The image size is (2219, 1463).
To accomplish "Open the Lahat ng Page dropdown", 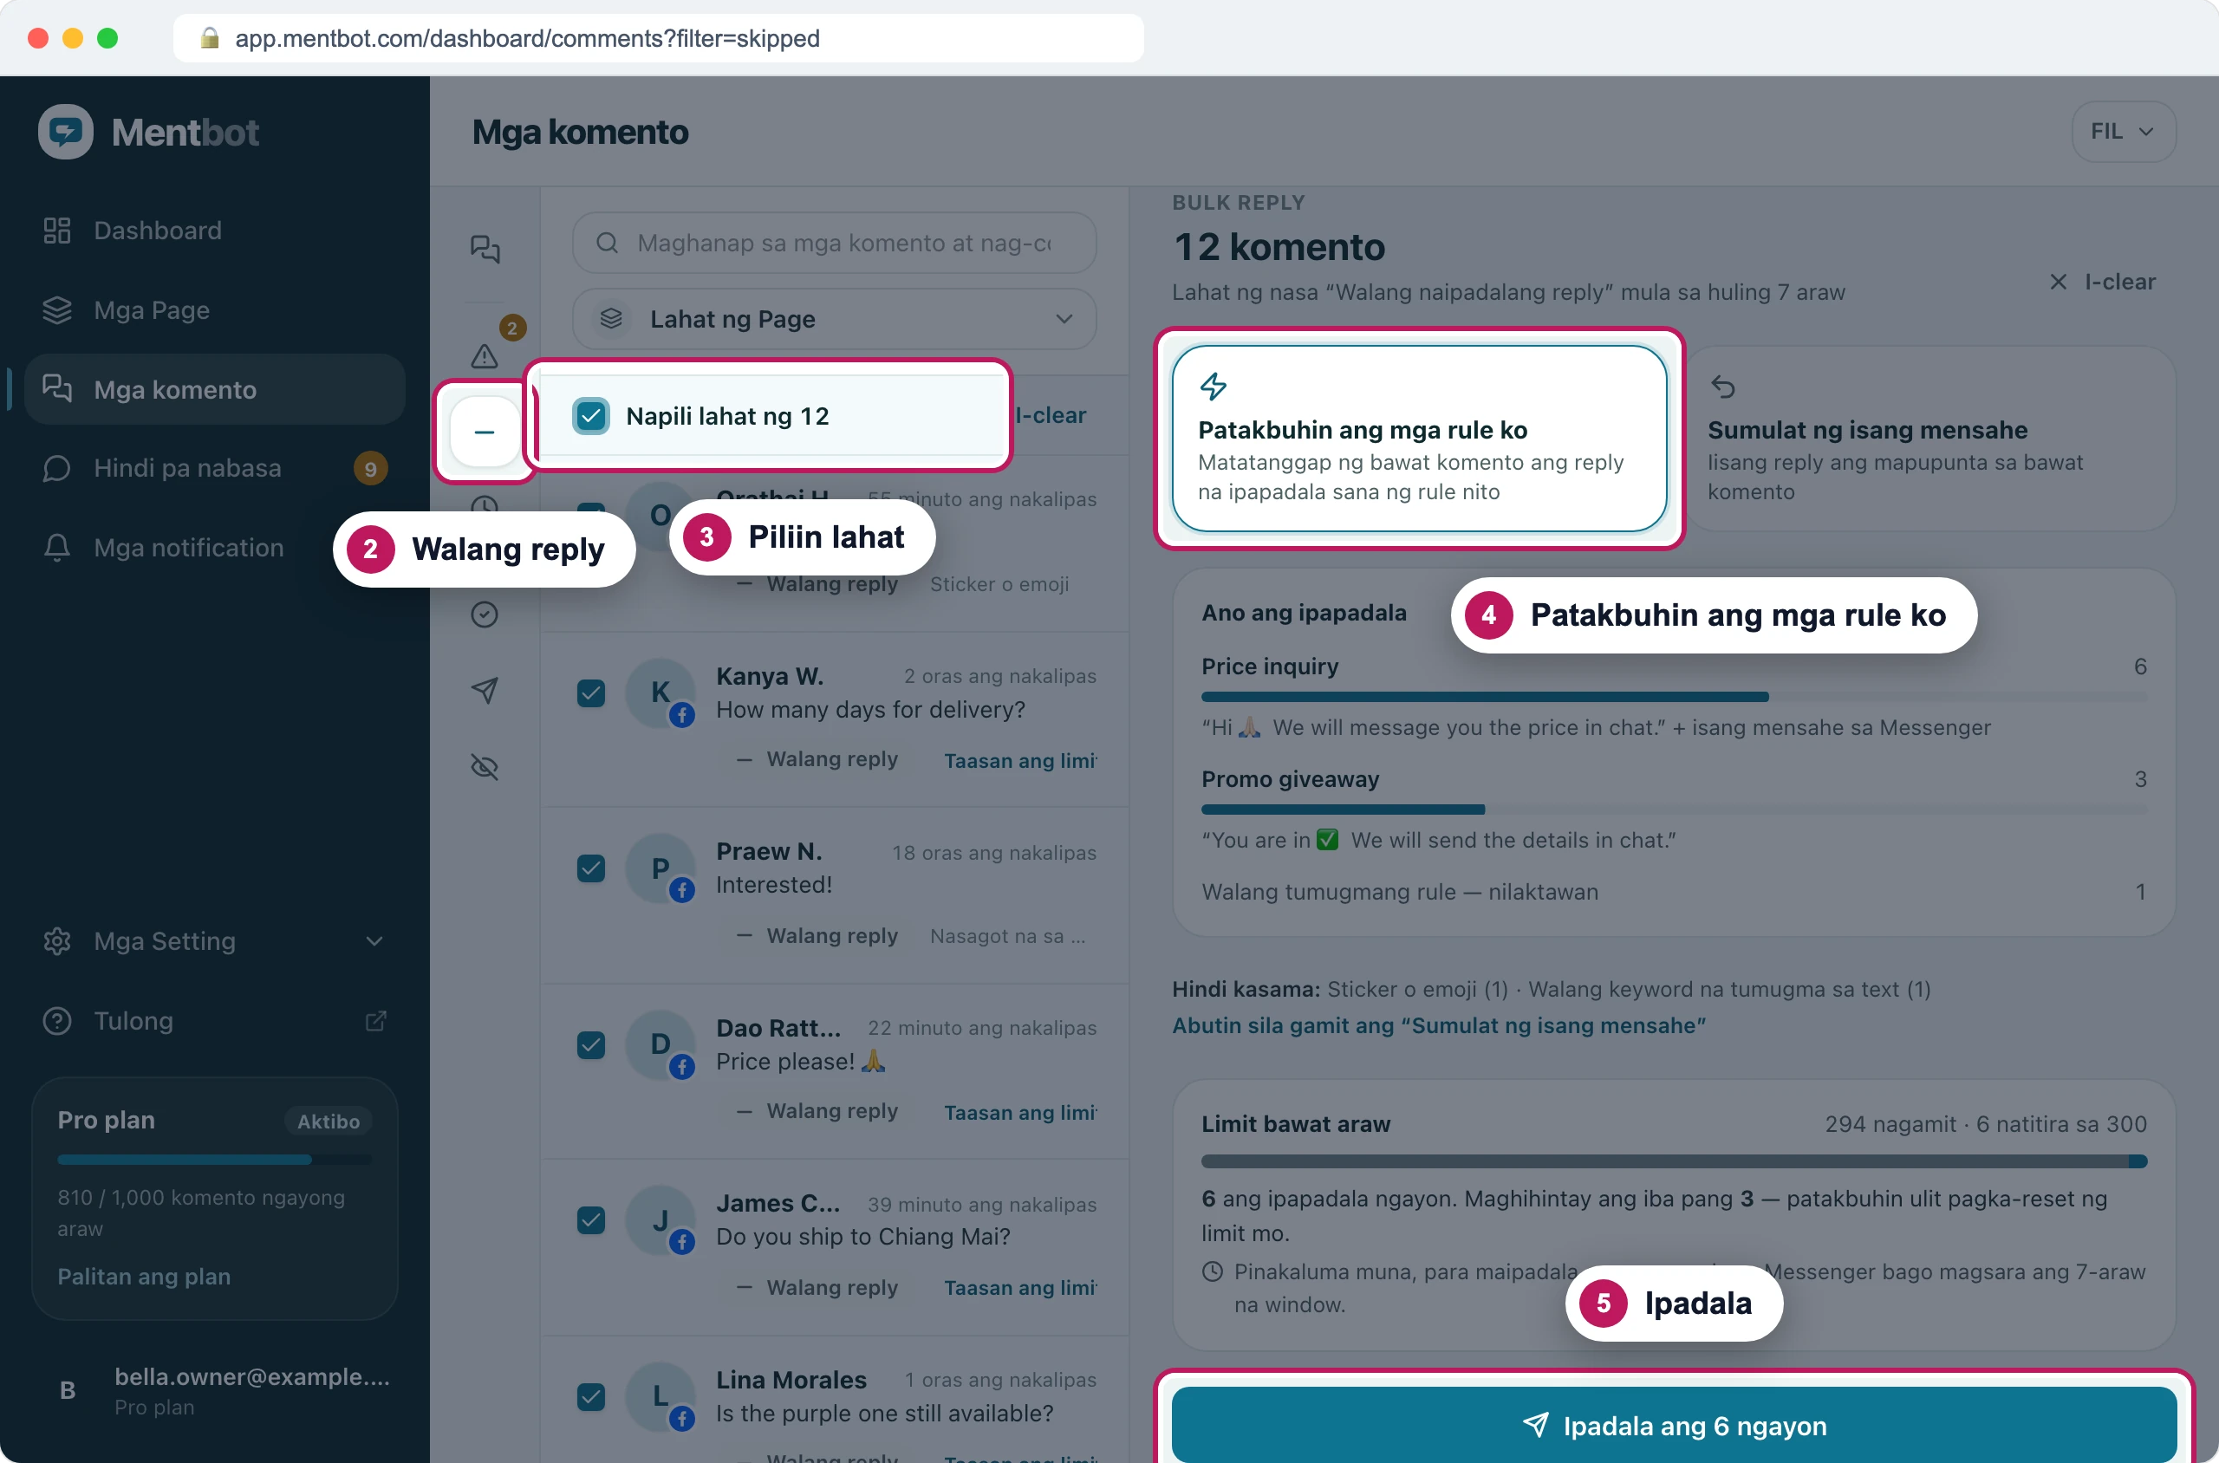I will click(834, 319).
